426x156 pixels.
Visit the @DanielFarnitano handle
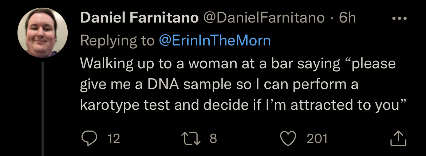coord(264,18)
